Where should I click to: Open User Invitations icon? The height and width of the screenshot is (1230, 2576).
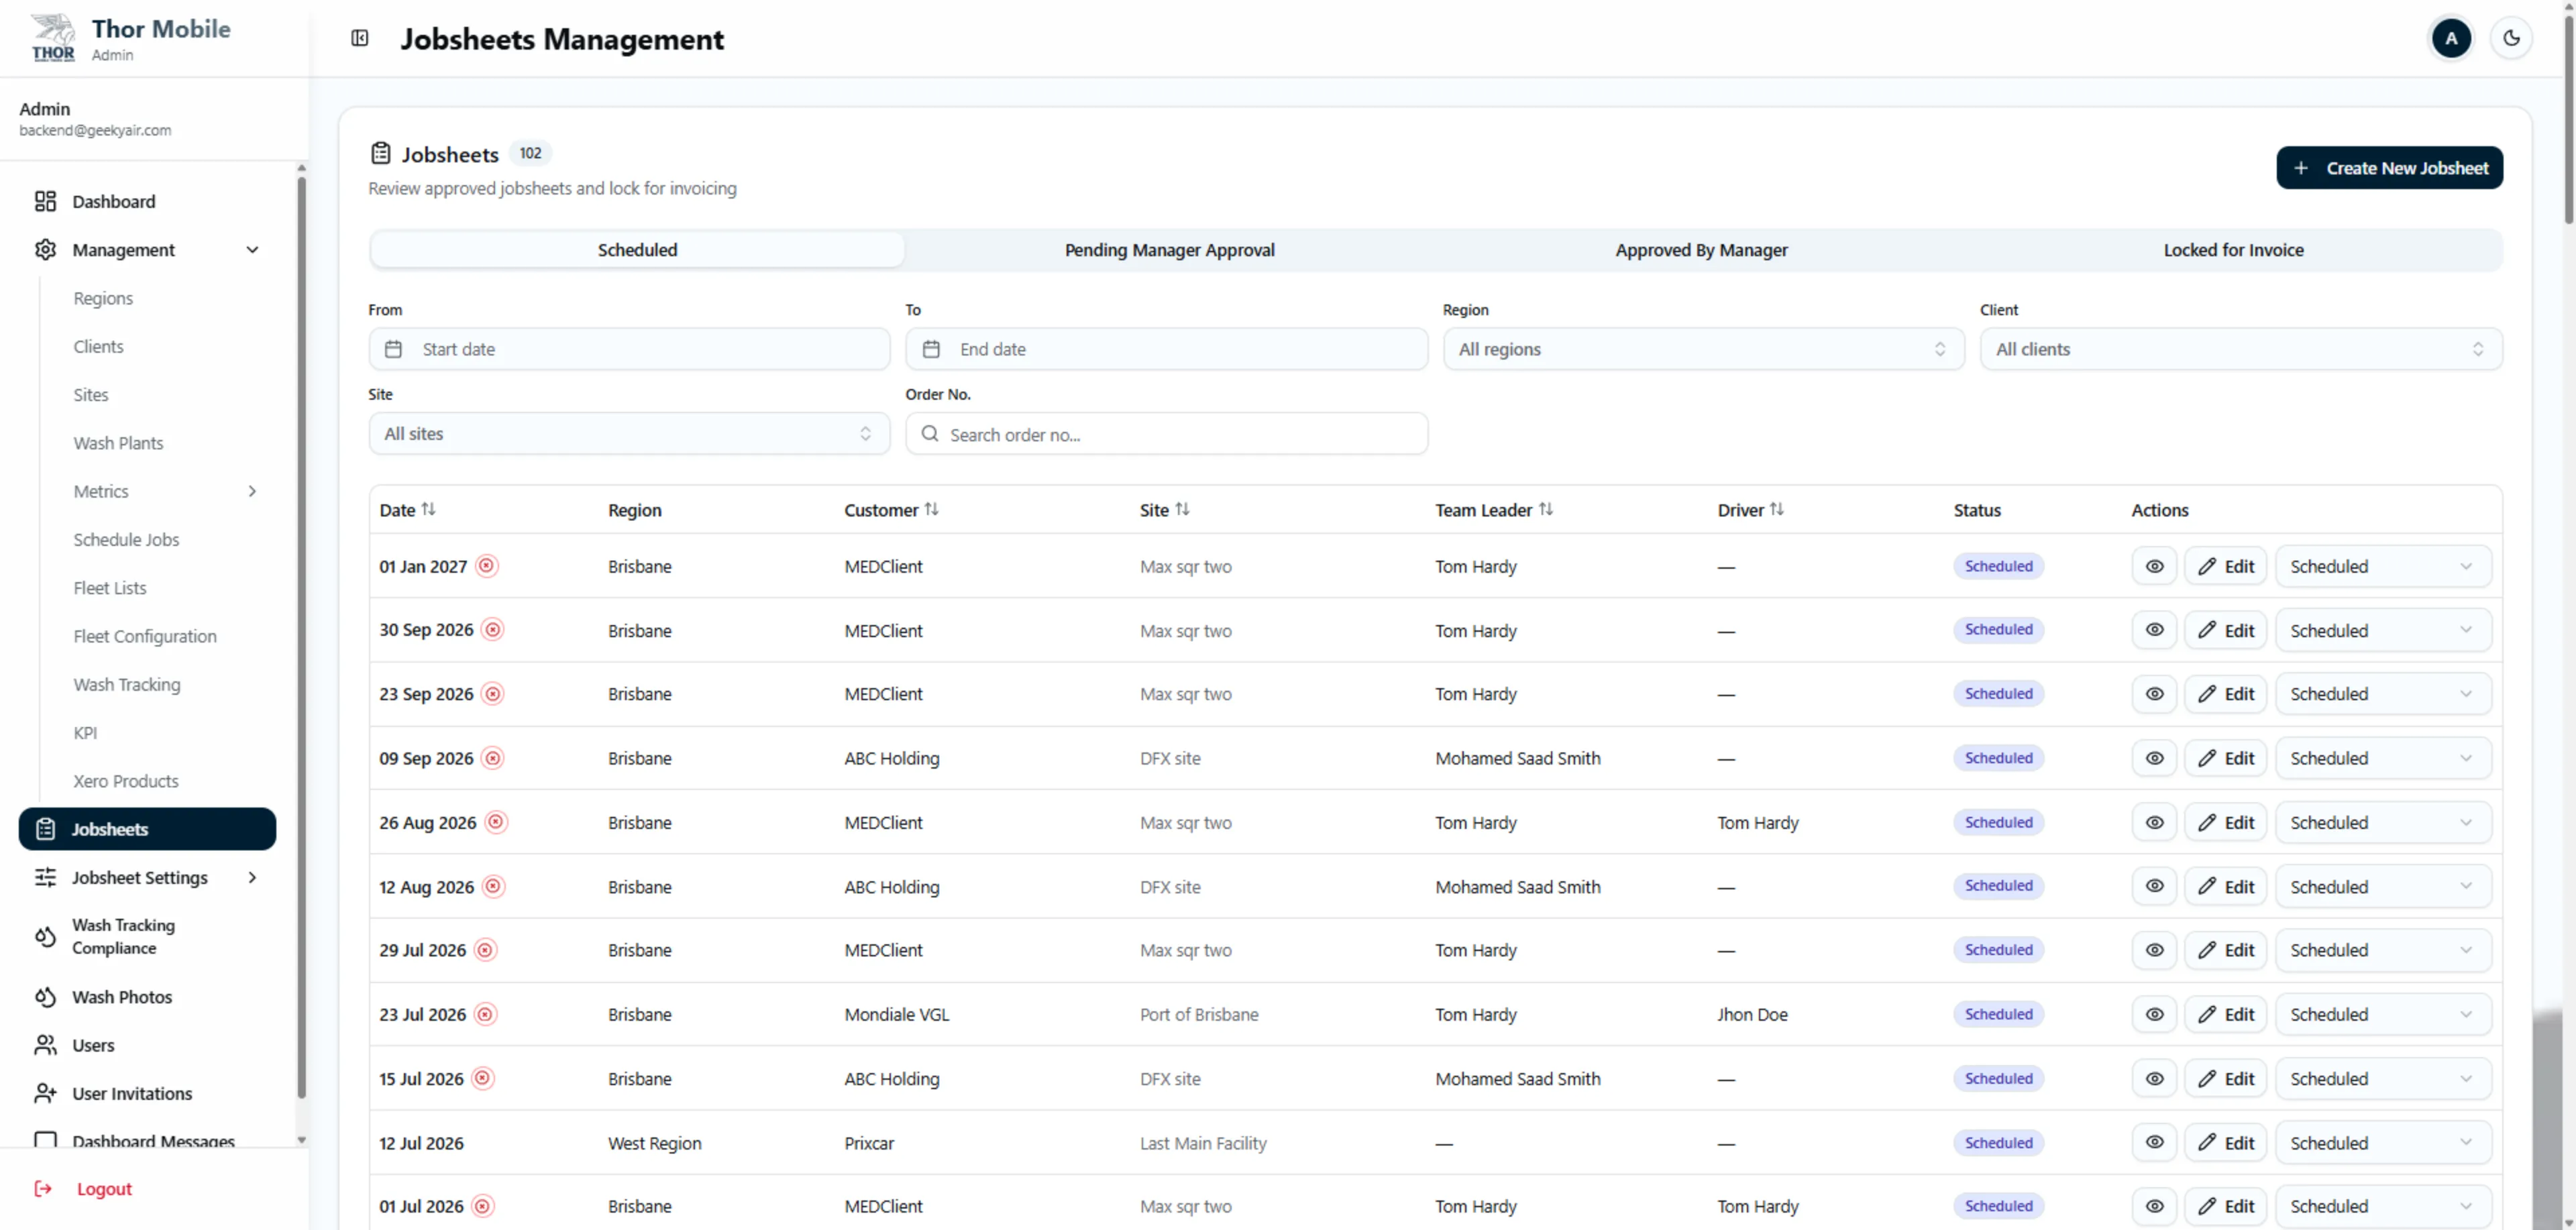45,1093
